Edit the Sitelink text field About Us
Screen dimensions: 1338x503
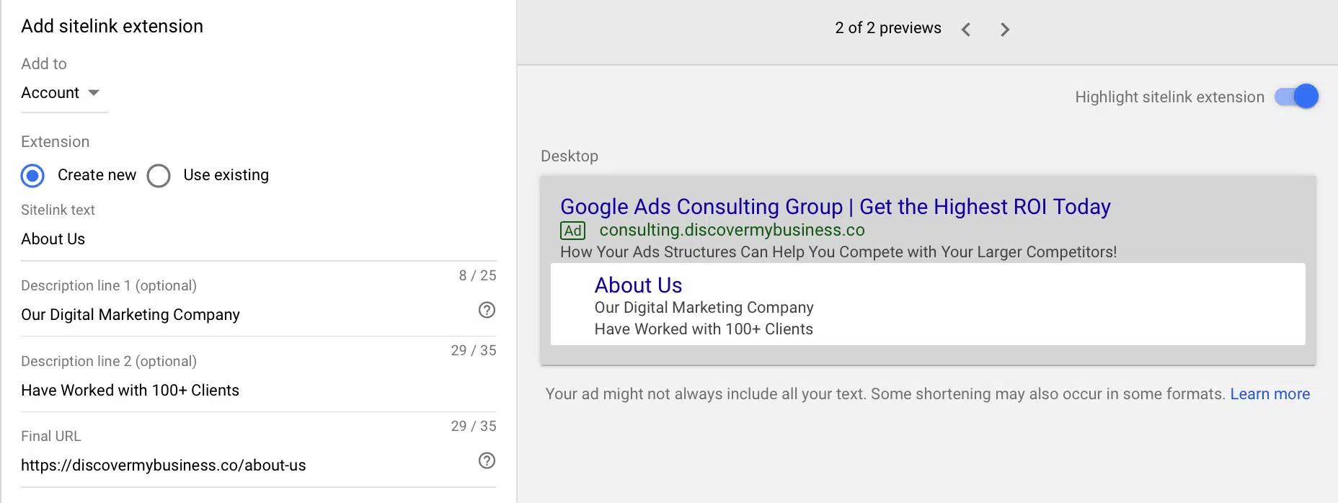pos(259,239)
